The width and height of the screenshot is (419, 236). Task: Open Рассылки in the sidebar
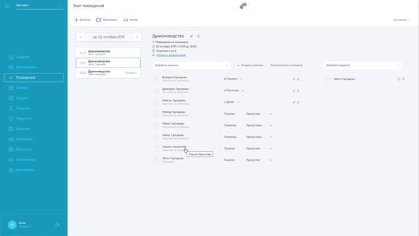[x=21, y=139]
